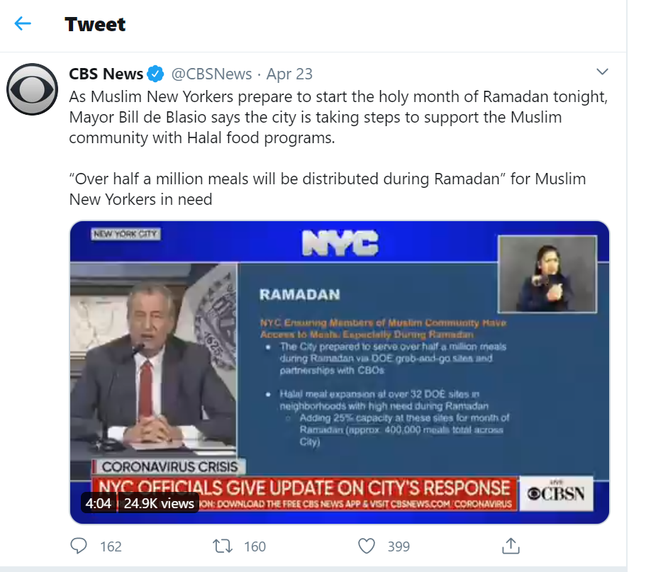Click the 162 replies count
The height and width of the screenshot is (572, 651).
111,546
